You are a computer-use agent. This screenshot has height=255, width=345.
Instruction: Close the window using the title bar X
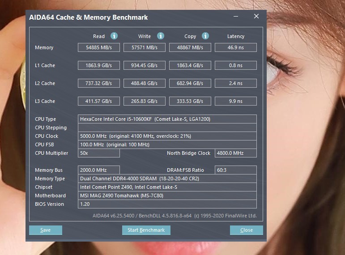[256, 17]
